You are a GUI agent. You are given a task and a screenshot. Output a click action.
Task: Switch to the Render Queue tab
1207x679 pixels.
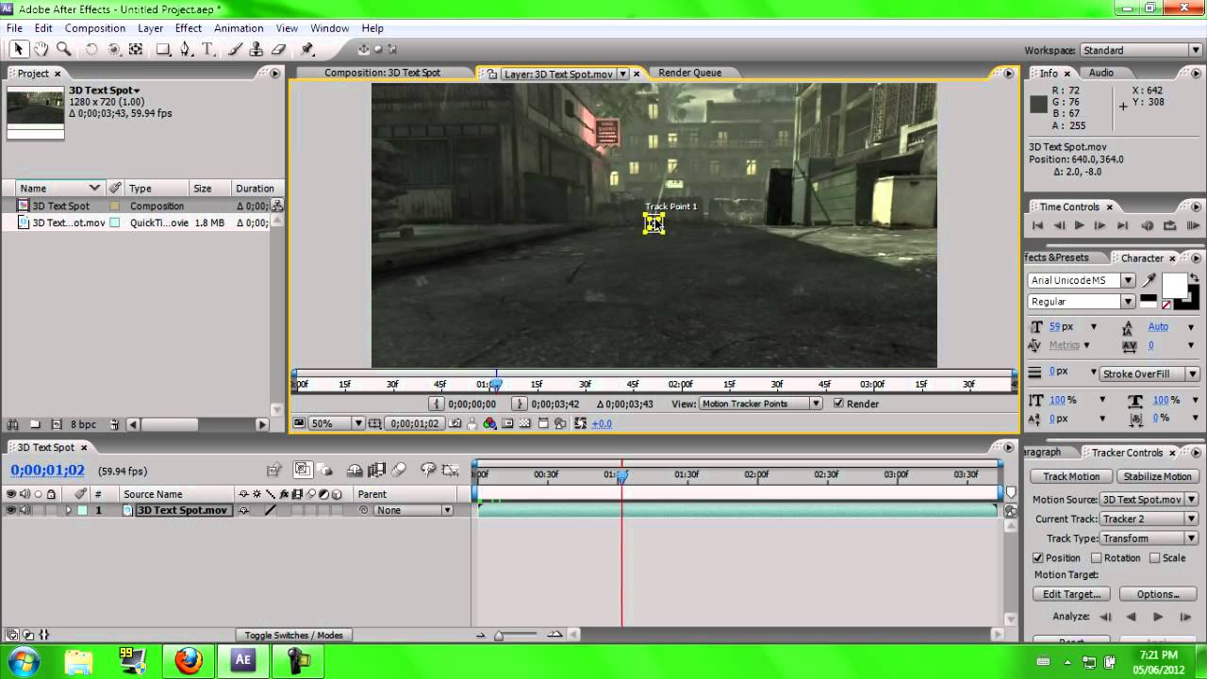click(x=689, y=73)
